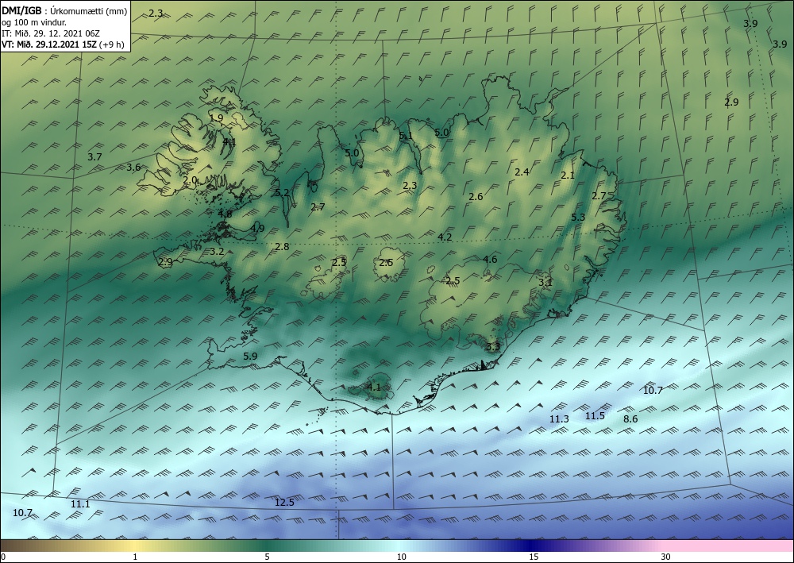This screenshot has height=563, width=794.
Task: Click the 3.2 value in the west
Action: [x=217, y=251]
